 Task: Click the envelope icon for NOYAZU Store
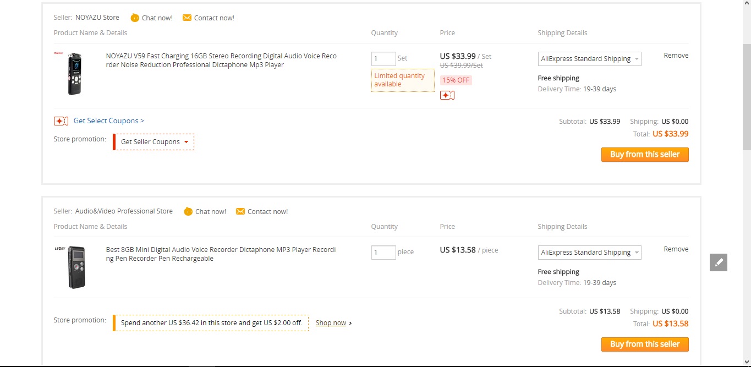pos(187,18)
